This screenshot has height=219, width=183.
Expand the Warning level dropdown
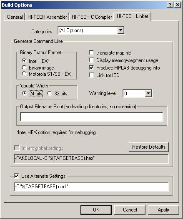coord(148,93)
